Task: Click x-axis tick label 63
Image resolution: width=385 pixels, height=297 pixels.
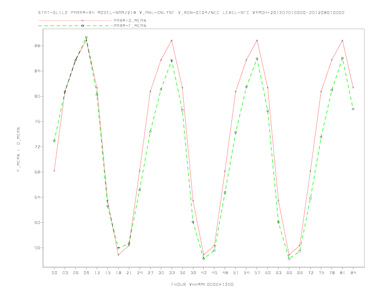Action: tap(279, 273)
